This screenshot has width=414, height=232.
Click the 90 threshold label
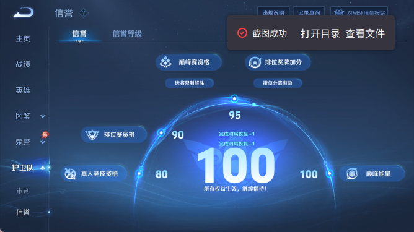click(x=178, y=135)
